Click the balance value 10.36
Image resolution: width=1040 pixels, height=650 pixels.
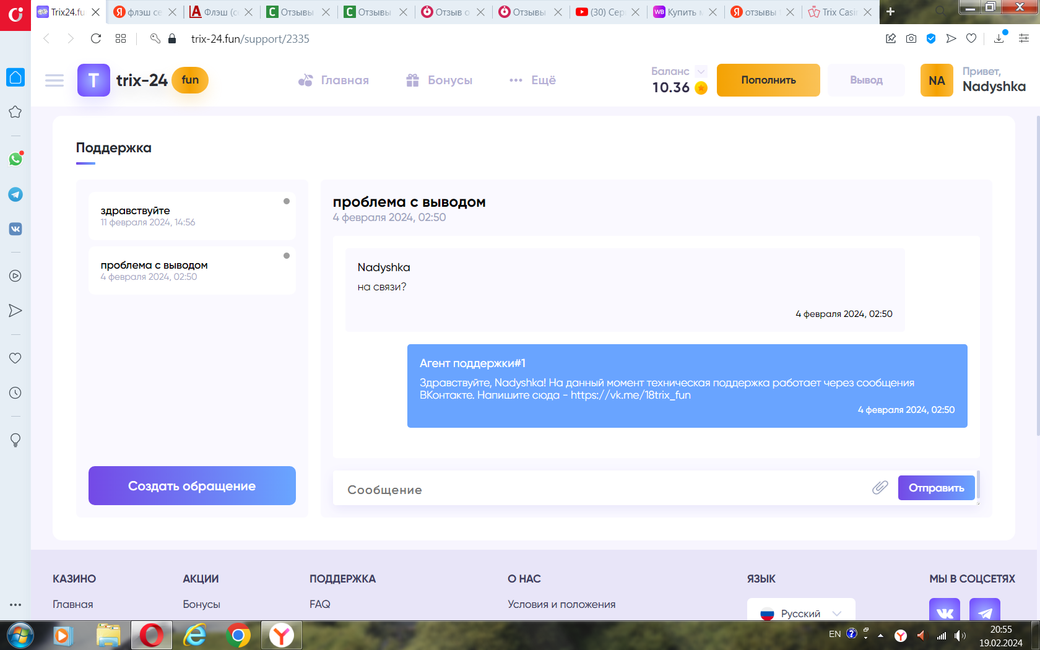click(671, 87)
